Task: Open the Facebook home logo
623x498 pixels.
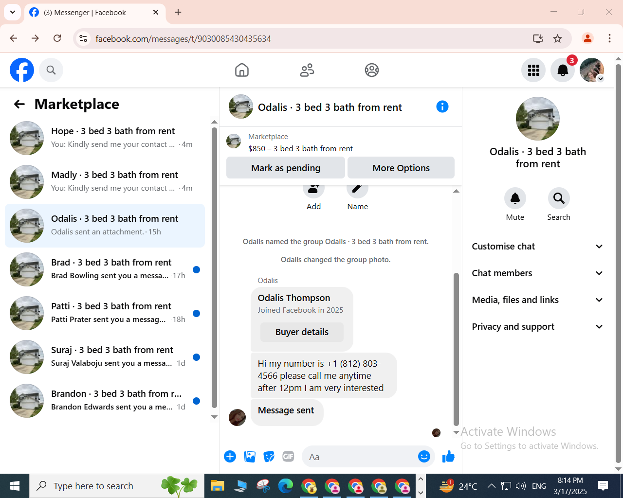Action: tap(22, 70)
